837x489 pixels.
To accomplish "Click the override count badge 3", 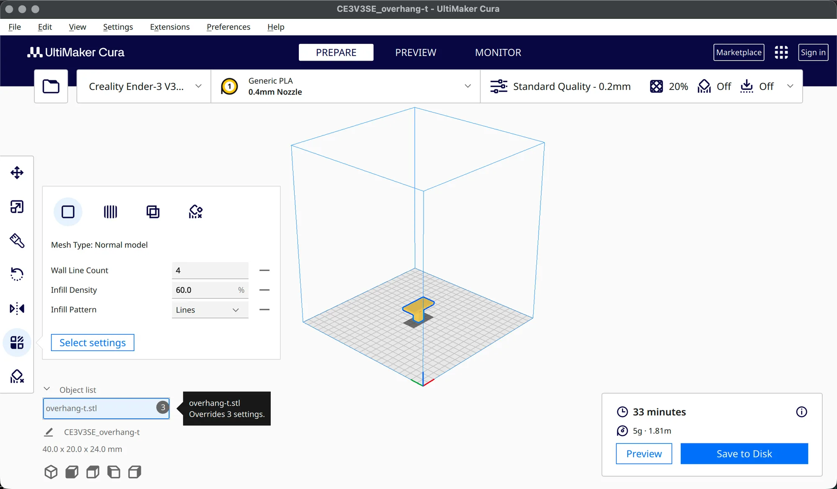I will point(163,407).
